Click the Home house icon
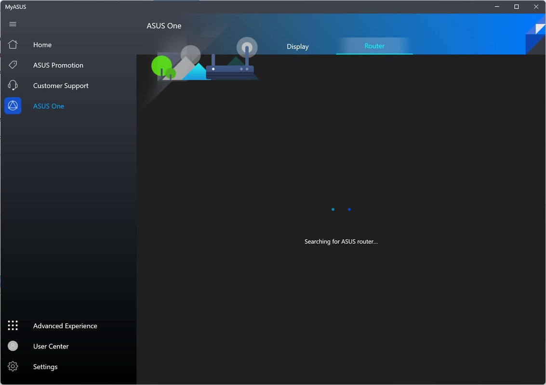Viewport: 546px width, 385px height. [x=13, y=45]
